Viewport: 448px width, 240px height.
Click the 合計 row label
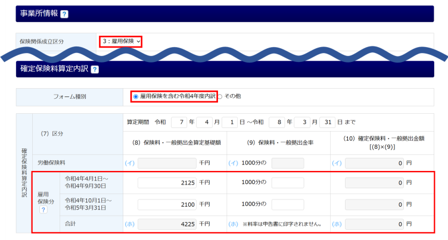pyautogui.click(x=70, y=224)
